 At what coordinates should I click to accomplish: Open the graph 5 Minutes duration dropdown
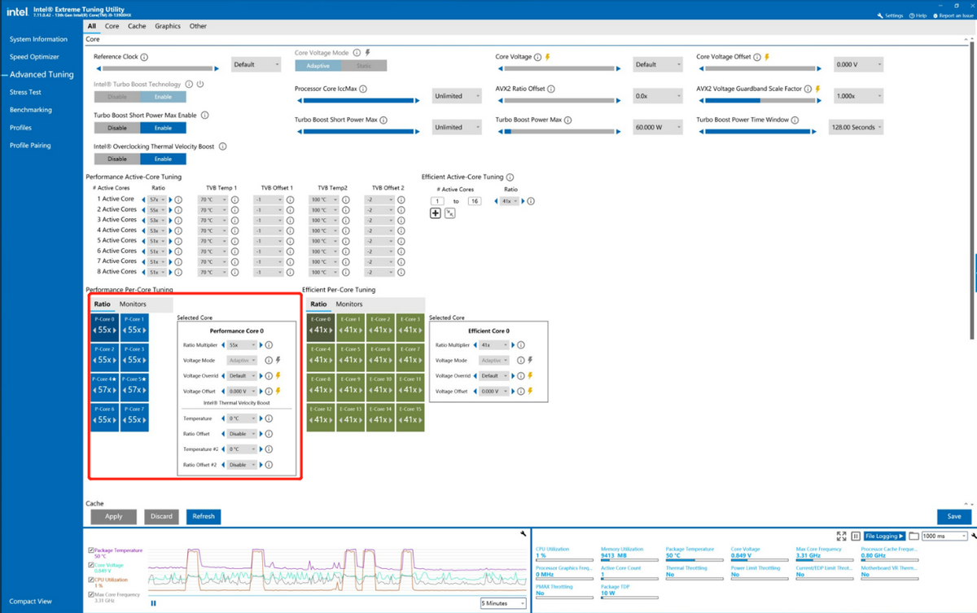[x=503, y=603]
